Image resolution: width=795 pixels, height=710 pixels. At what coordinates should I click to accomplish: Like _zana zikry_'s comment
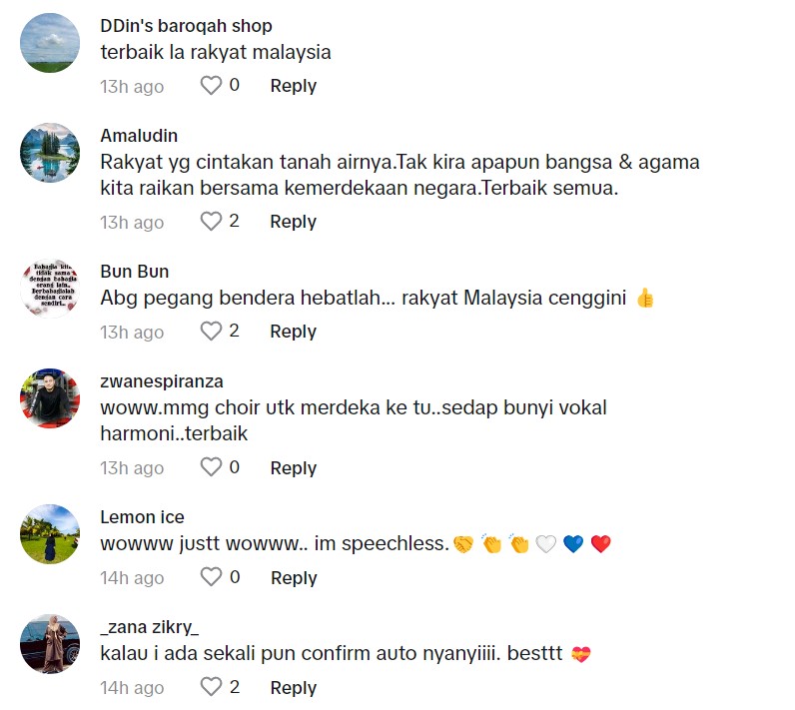[x=211, y=687]
